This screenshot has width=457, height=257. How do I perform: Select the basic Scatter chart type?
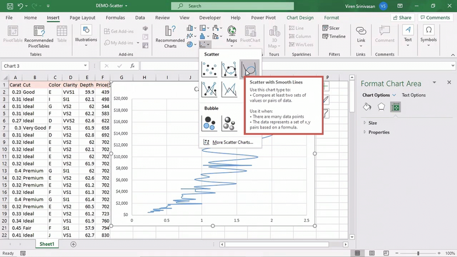coord(209,69)
